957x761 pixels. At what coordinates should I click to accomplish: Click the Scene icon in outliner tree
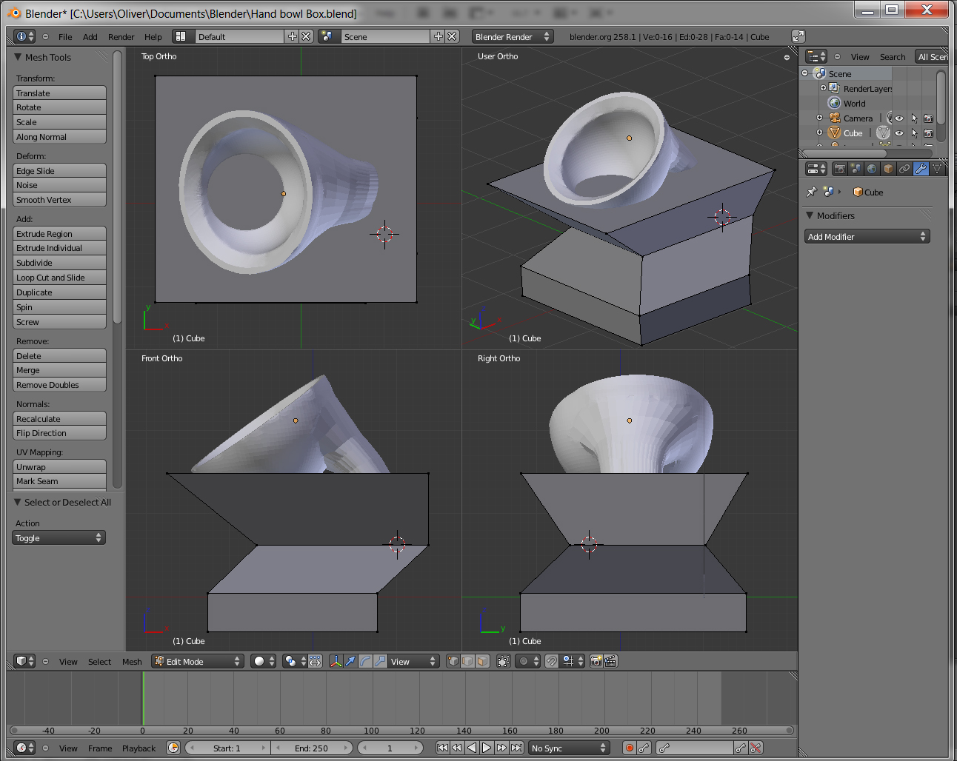click(820, 73)
